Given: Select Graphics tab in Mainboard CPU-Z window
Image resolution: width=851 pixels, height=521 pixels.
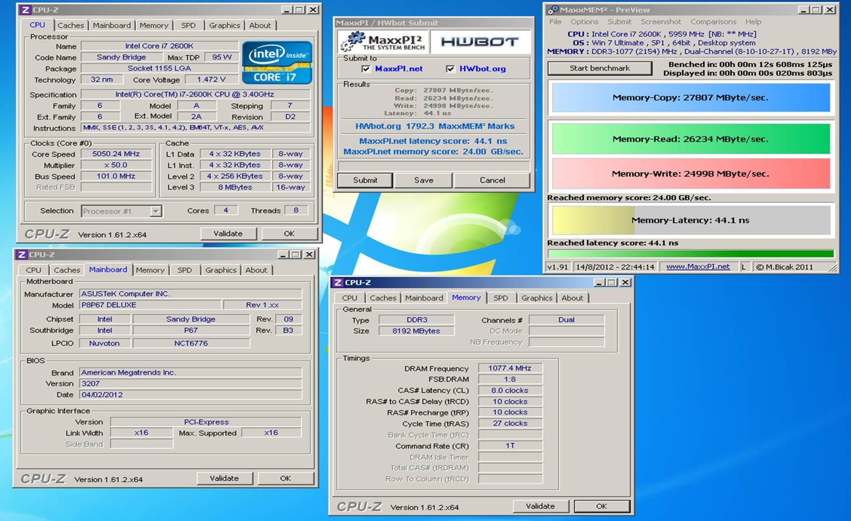Looking at the screenshot, I should tap(220, 270).
